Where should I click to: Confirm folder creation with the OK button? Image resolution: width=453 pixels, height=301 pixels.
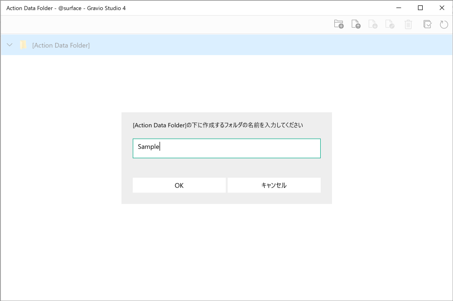[x=179, y=185]
